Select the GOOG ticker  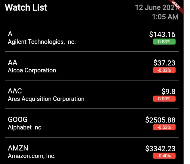pyautogui.click(x=17, y=120)
